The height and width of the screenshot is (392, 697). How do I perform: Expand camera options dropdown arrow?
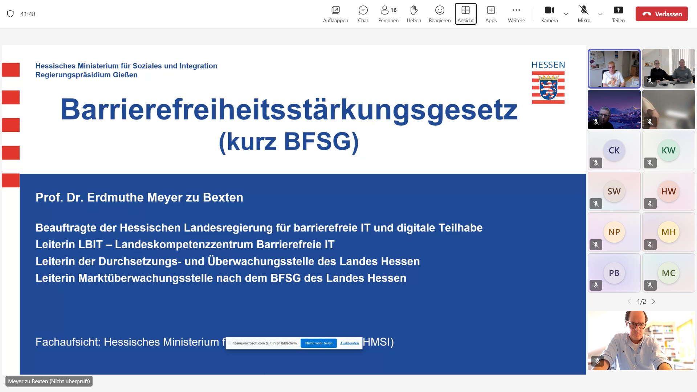pyautogui.click(x=566, y=14)
